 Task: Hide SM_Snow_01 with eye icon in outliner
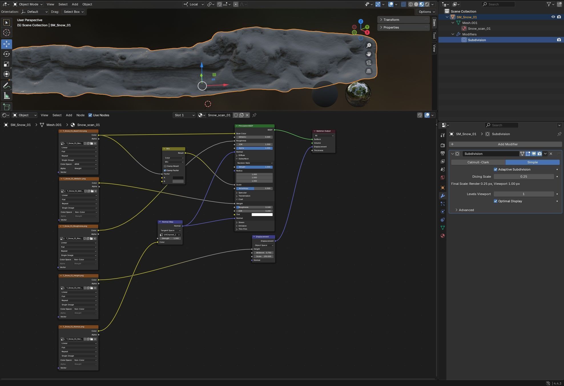[x=553, y=17]
